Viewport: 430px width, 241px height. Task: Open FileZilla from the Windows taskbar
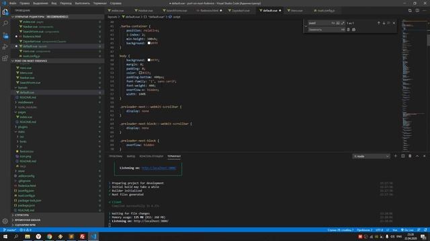point(82,236)
